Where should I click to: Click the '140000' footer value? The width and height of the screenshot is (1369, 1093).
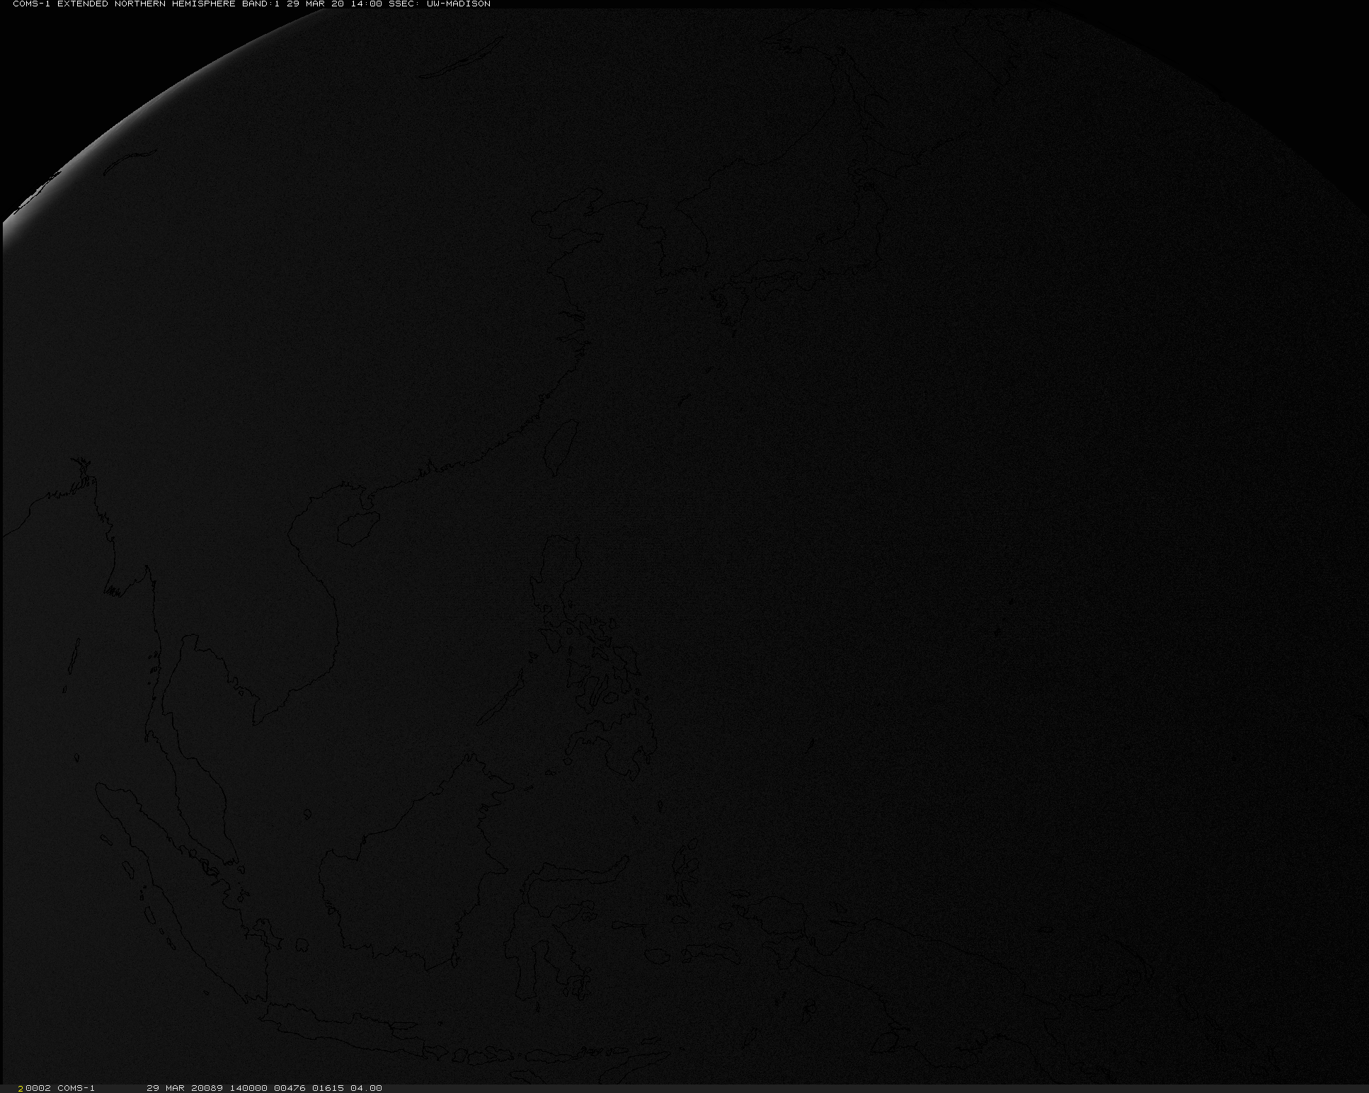pos(248,1088)
